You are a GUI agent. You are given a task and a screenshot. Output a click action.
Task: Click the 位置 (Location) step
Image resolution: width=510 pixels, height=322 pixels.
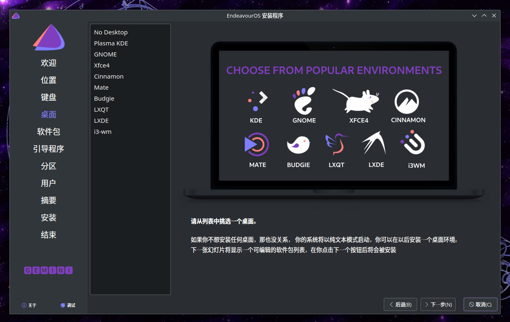pyautogui.click(x=49, y=80)
